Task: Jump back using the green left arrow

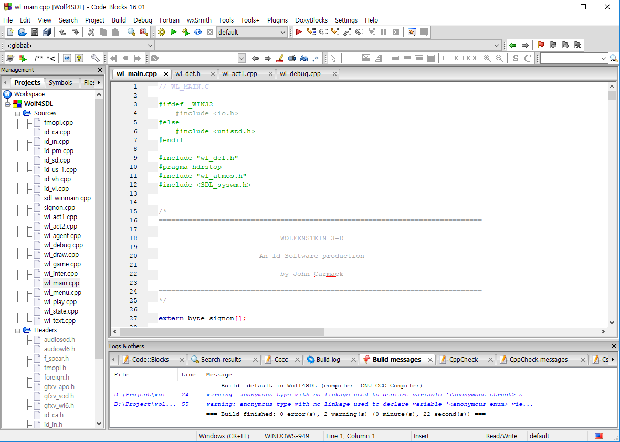Action: pyautogui.click(x=513, y=46)
